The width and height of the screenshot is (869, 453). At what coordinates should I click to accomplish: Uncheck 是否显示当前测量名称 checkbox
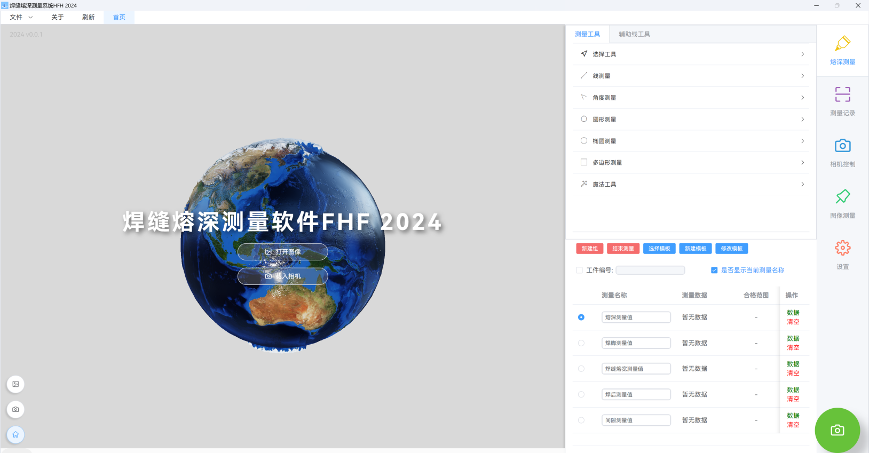pyautogui.click(x=714, y=271)
